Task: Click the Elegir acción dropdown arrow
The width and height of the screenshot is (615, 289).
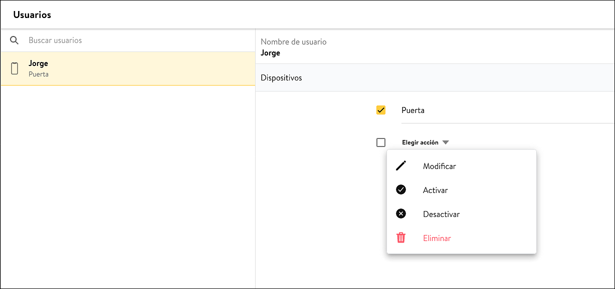Action: point(446,142)
